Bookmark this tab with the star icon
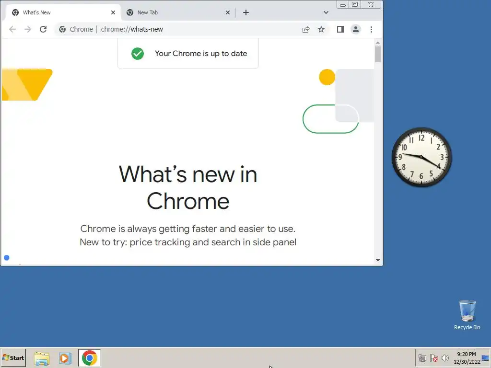The width and height of the screenshot is (491, 368). point(321,29)
